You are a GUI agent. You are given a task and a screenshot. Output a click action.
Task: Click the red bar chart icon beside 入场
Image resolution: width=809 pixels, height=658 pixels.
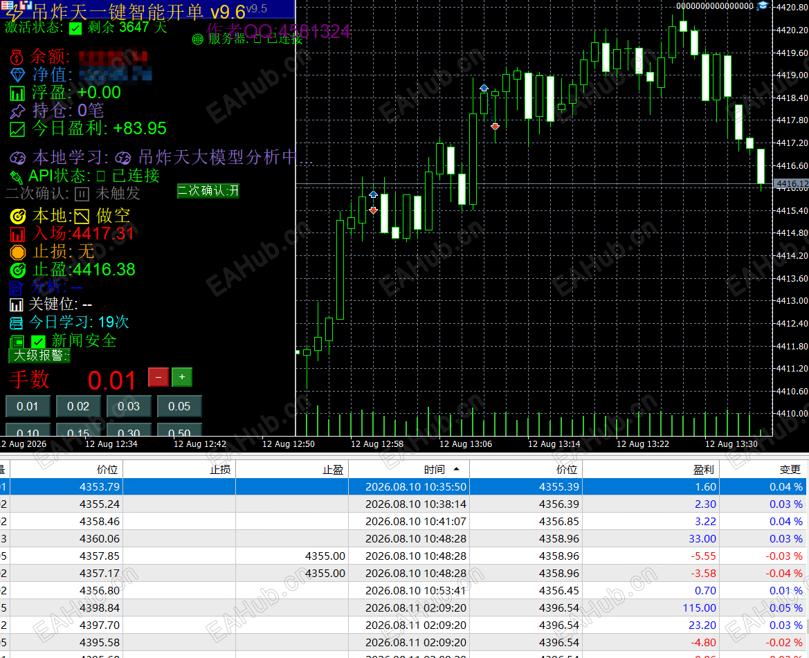click(17, 235)
